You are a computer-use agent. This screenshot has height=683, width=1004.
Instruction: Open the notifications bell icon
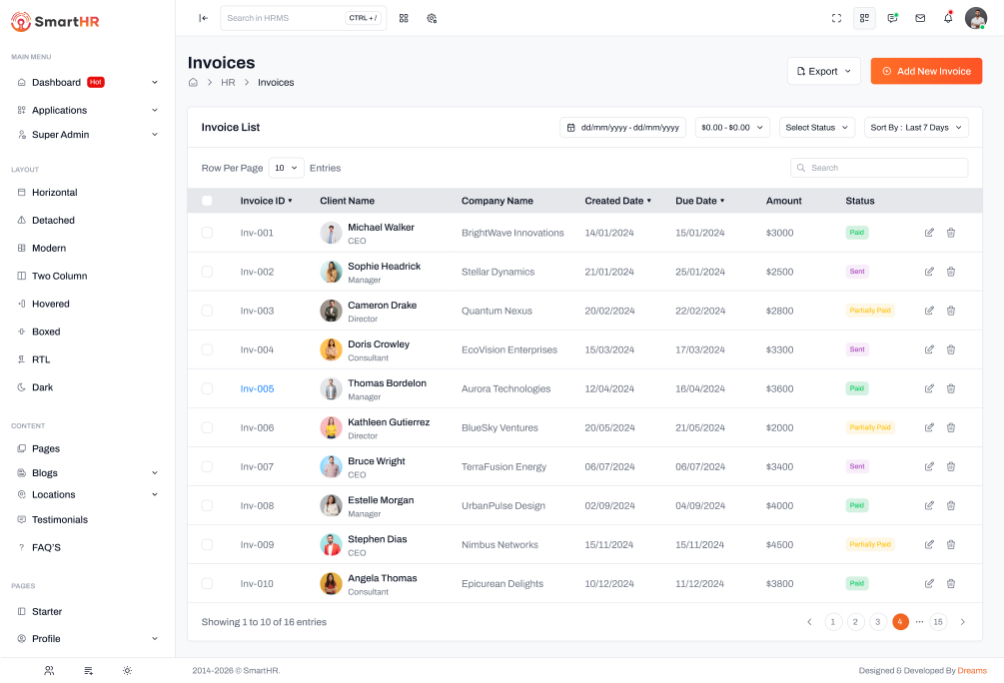pos(948,18)
